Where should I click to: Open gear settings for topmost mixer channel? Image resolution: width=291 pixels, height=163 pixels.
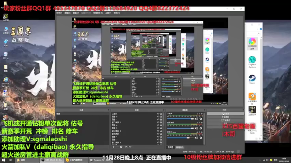(201, 119)
